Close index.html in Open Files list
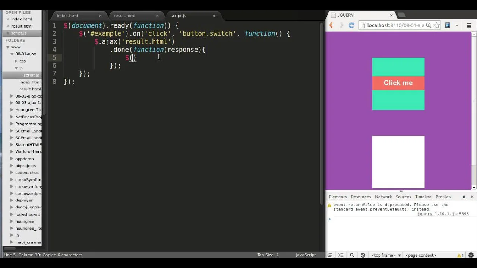 7,19
